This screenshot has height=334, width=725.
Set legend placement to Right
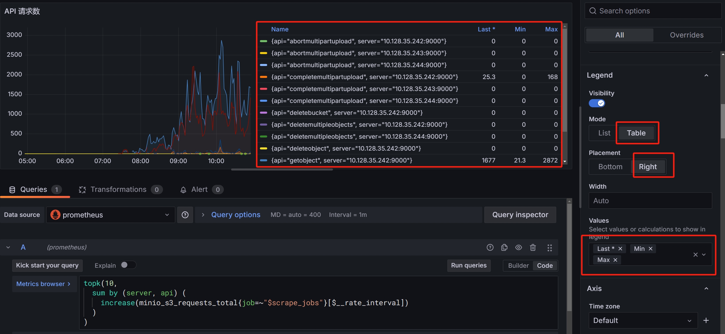pos(648,167)
